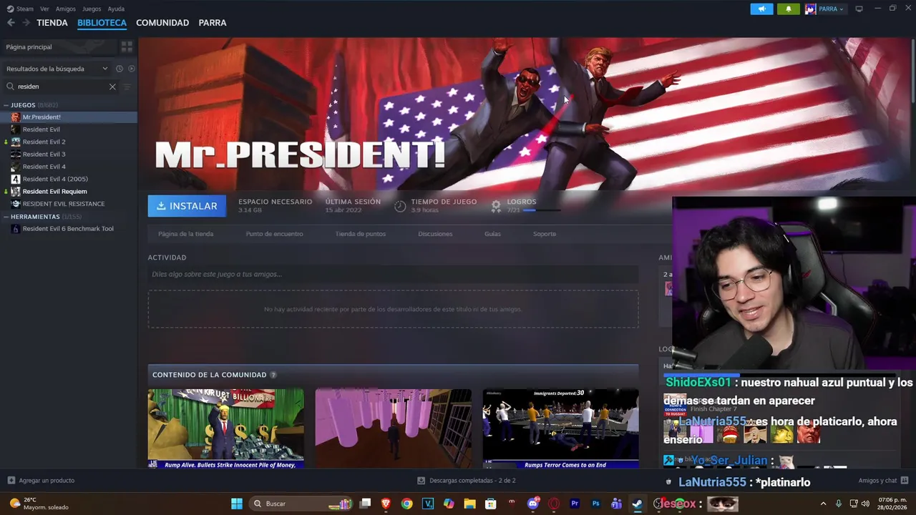Viewport: 916px width, 515px height.
Task: Open the Juegos menu
Action: pyautogui.click(x=92, y=9)
